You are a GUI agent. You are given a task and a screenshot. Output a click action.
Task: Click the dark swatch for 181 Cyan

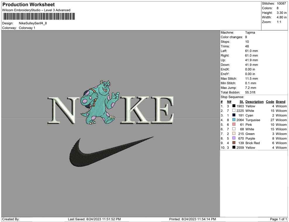pyautogui.click(x=234, y=115)
